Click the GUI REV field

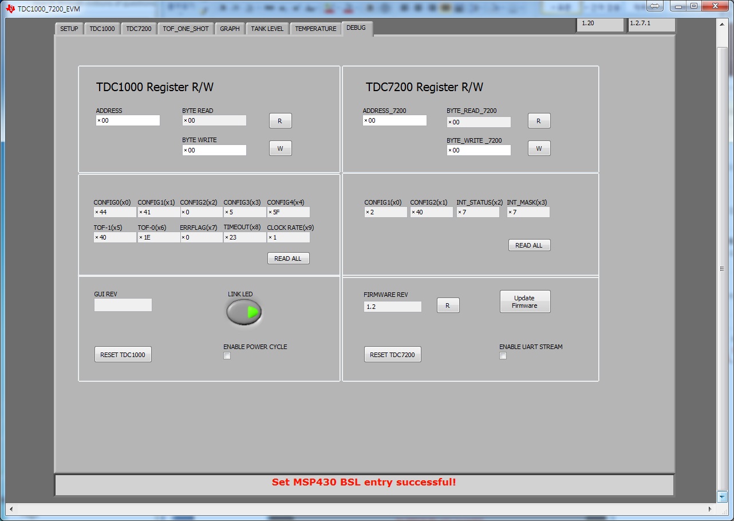tap(123, 305)
